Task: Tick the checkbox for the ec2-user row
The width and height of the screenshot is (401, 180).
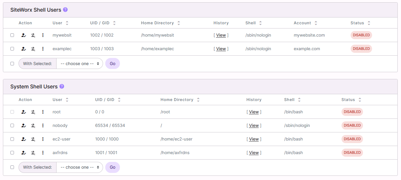Action: coord(12,139)
